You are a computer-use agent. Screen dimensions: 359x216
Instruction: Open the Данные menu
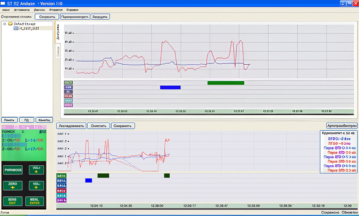tap(39, 9)
